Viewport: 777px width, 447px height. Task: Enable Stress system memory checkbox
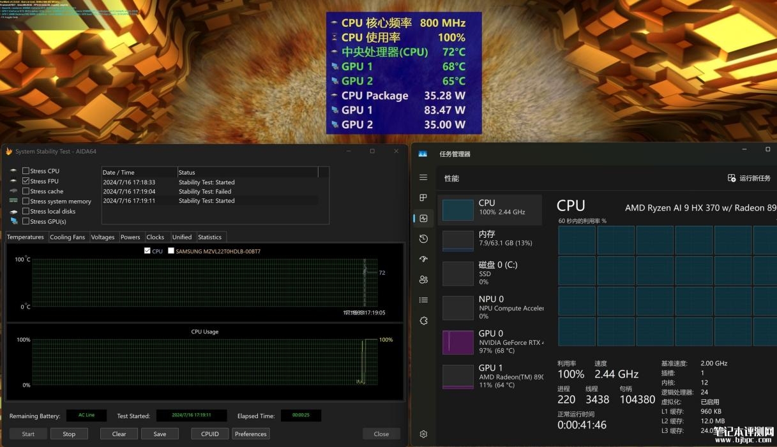click(x=26, y=201)
